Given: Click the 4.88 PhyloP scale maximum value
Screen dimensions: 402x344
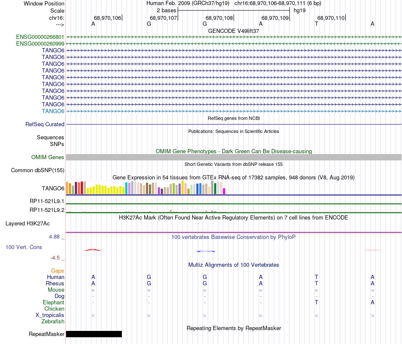Looking at the screenshot, I should (x=54, y=237).
